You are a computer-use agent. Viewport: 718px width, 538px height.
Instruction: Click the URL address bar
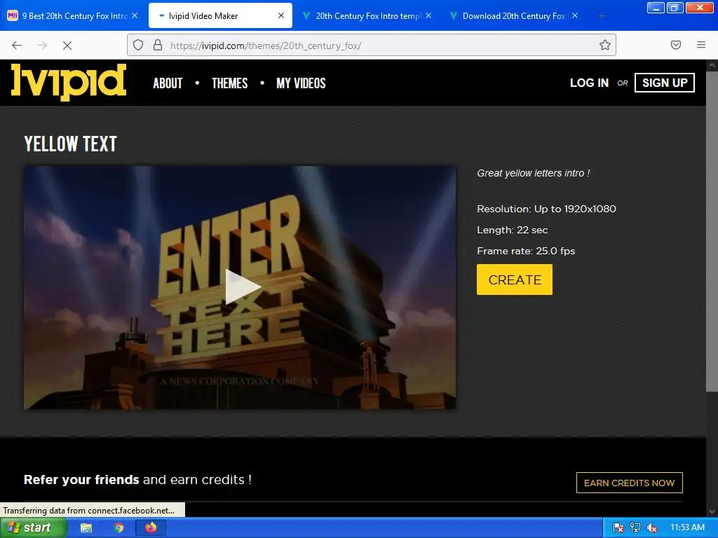[372, 45]
